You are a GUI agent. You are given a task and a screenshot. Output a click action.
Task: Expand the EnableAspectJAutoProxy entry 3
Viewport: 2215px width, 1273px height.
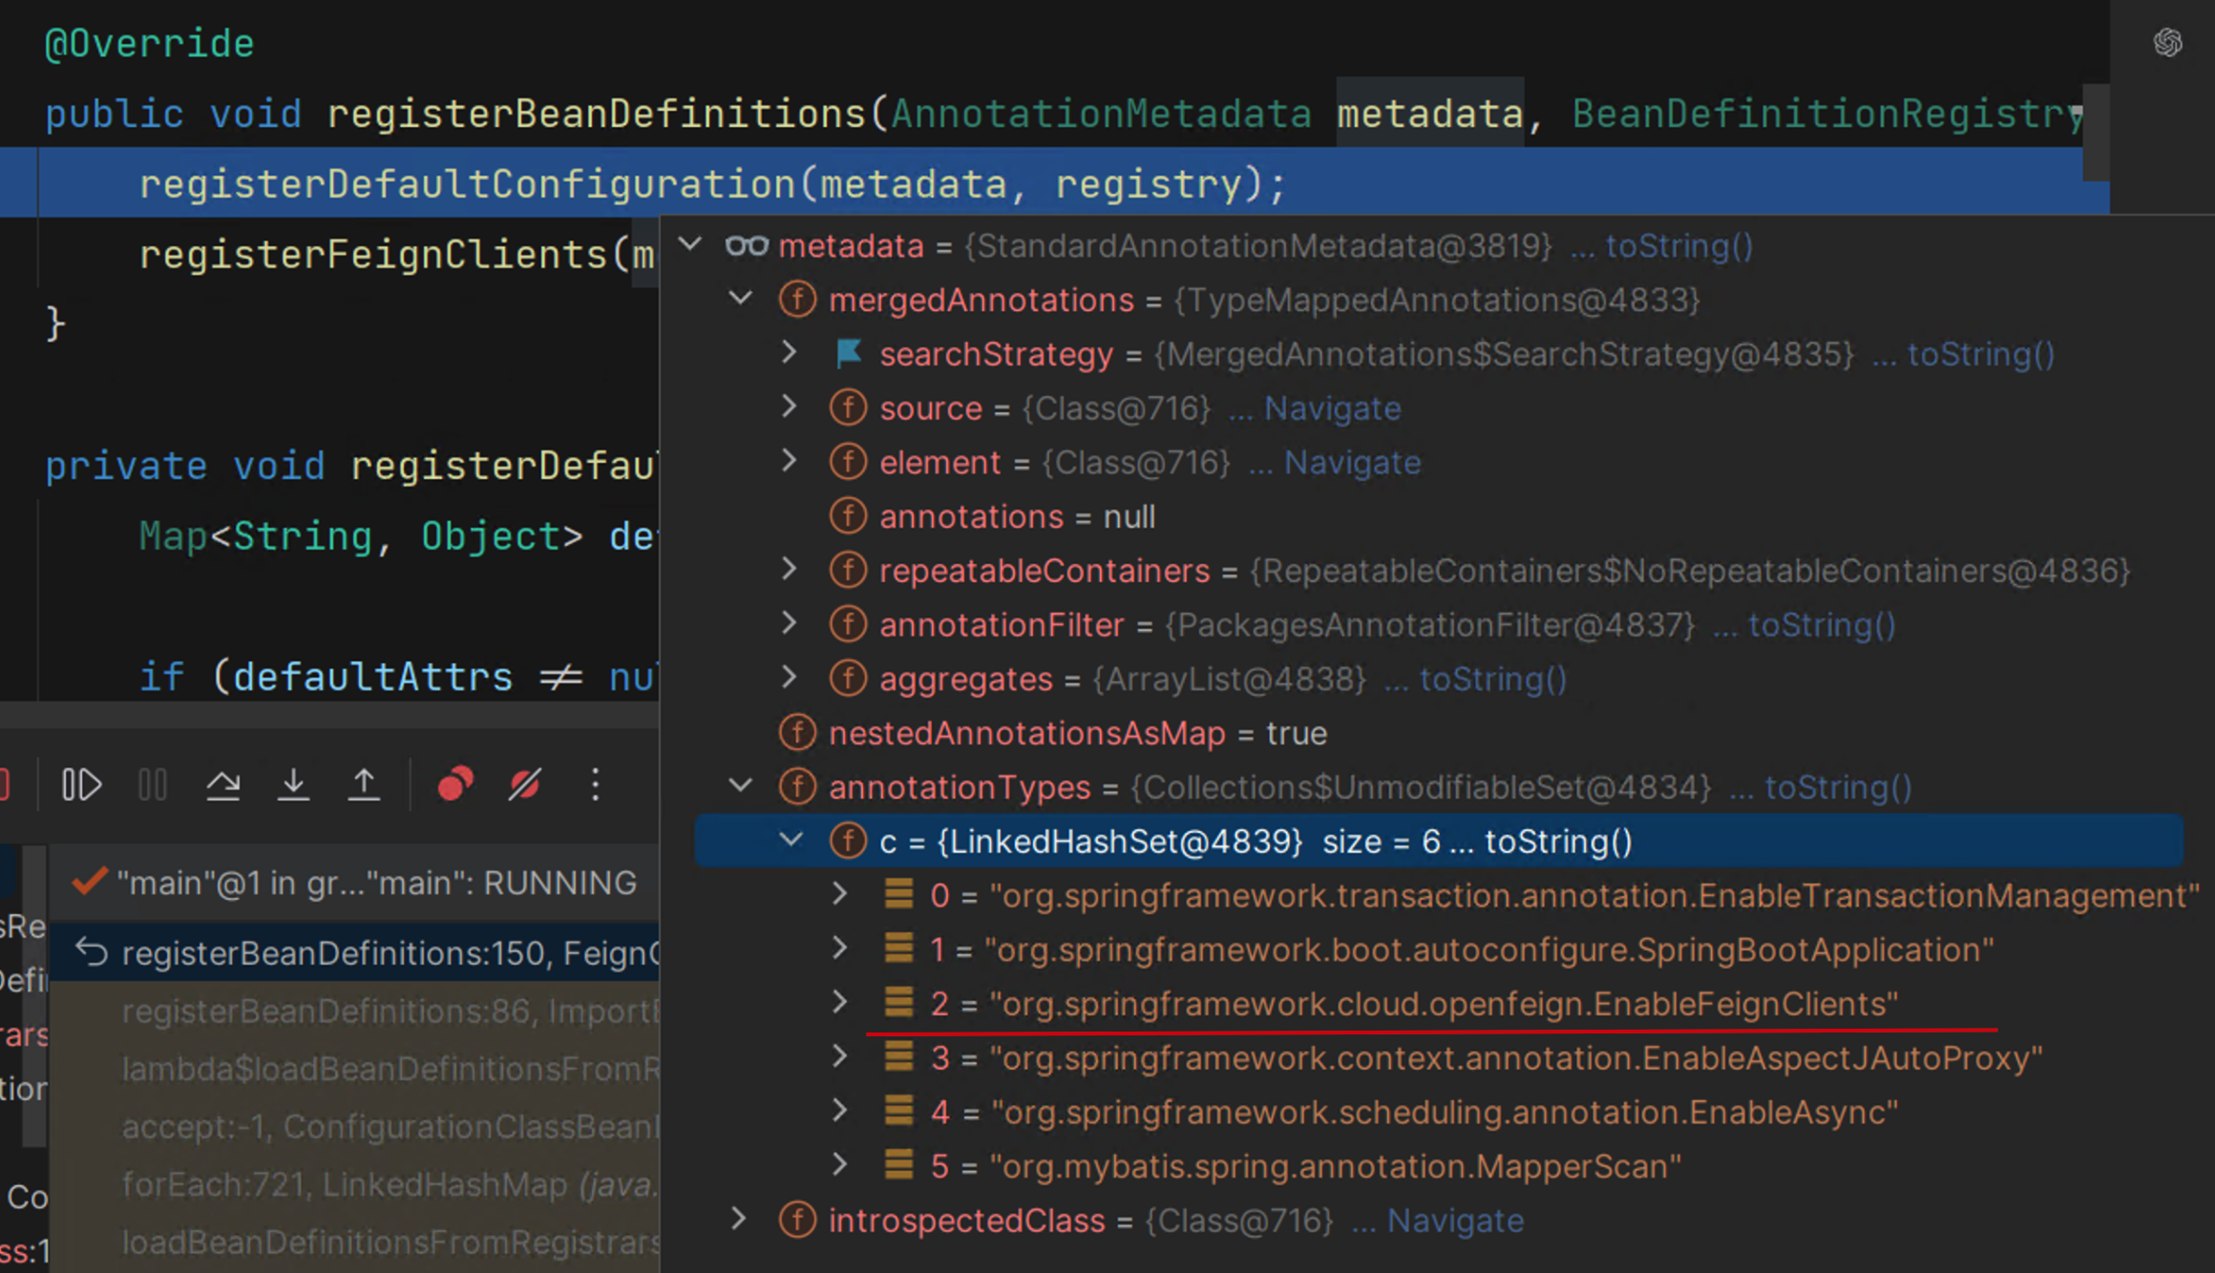840,1056
